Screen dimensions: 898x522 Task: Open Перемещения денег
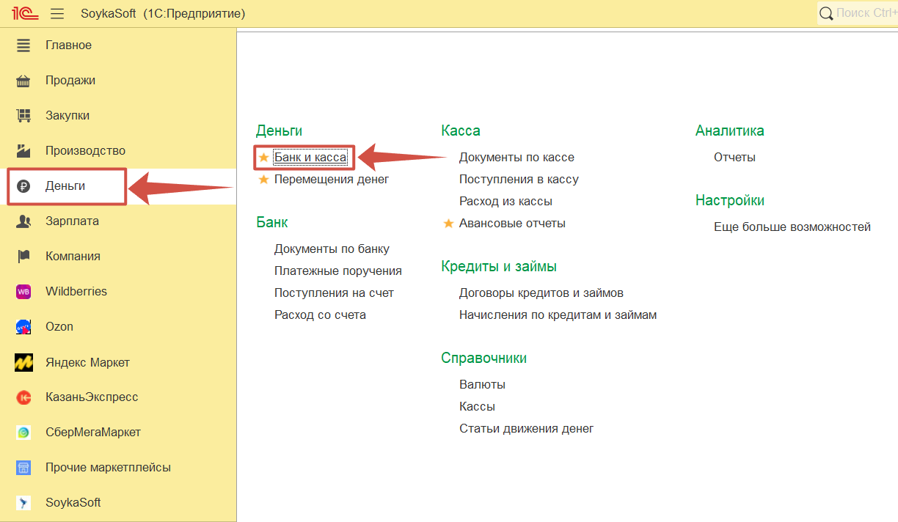click(332, 179)
